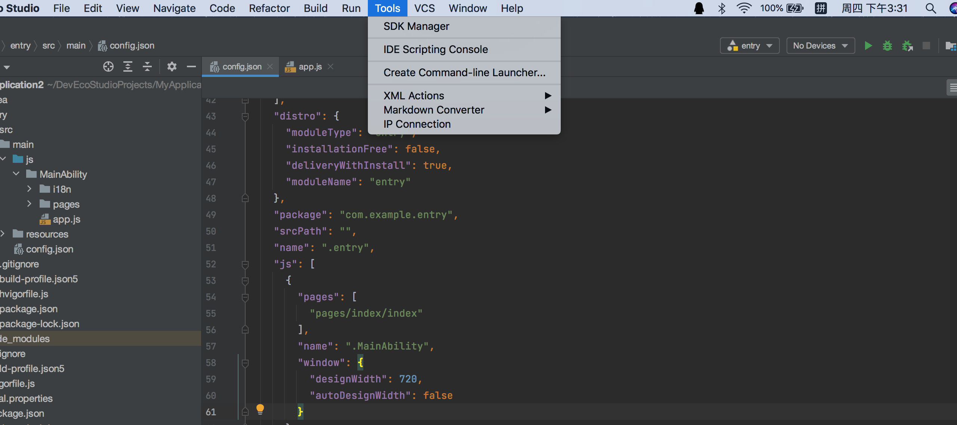
Task: Click fold end marker at line 61
Action: point(245,412)
